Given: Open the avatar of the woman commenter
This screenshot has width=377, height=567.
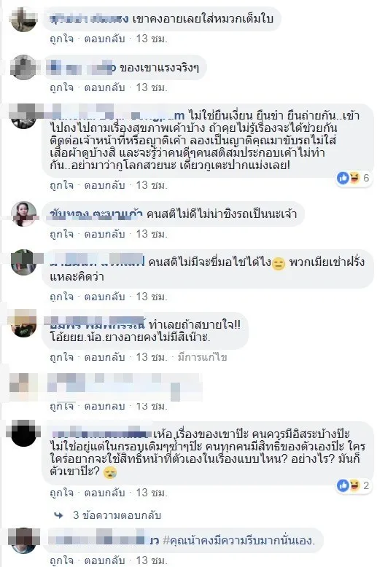Looking at the screenshot, I should (23, 214).
